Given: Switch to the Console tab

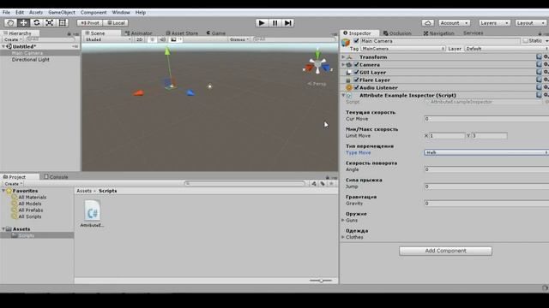Looking at the screenshot, I should (56, 177).
